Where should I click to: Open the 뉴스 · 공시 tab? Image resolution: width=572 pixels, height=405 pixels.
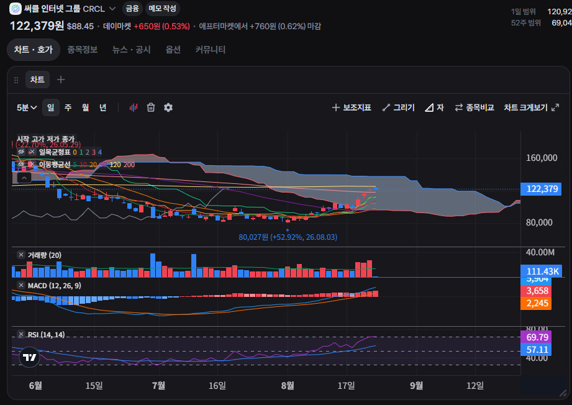coord(131,50)
